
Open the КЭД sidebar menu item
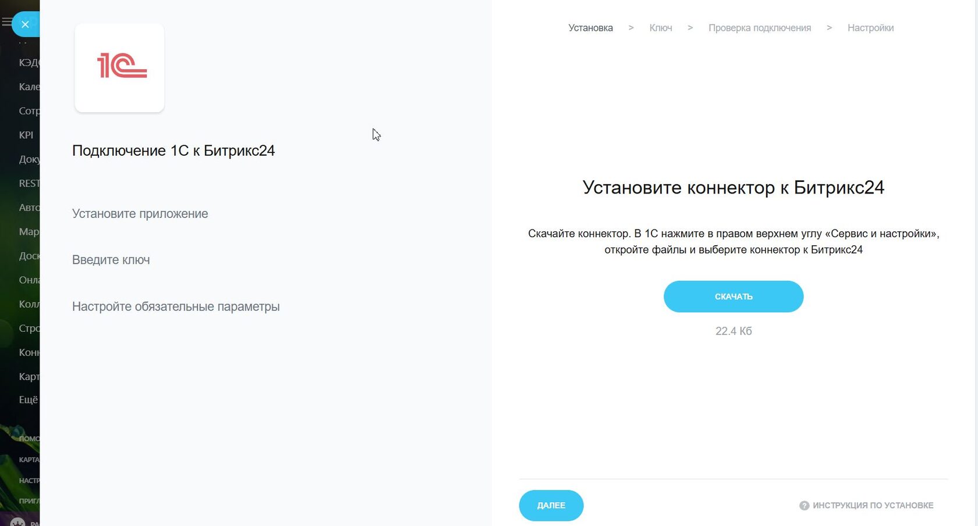pos(29,62)
